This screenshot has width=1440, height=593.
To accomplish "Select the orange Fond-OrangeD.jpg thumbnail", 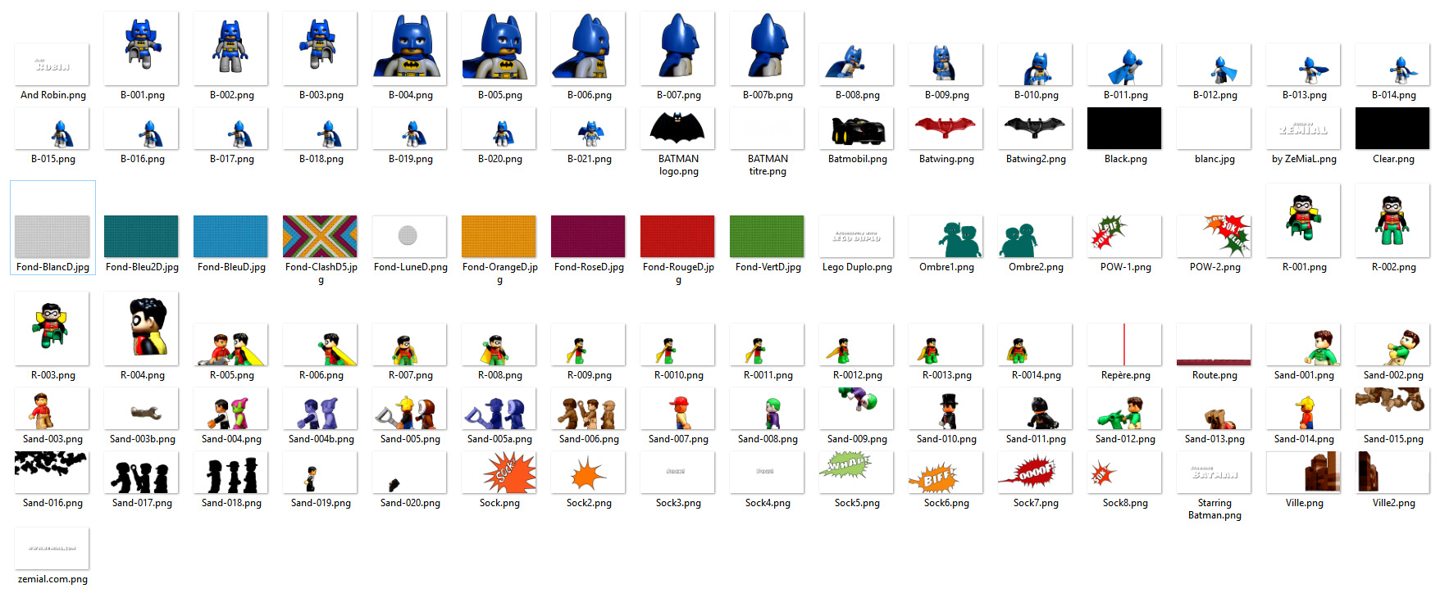I will tap(499, 237).
